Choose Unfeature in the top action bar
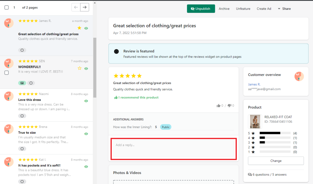 [x=243, y=9]
